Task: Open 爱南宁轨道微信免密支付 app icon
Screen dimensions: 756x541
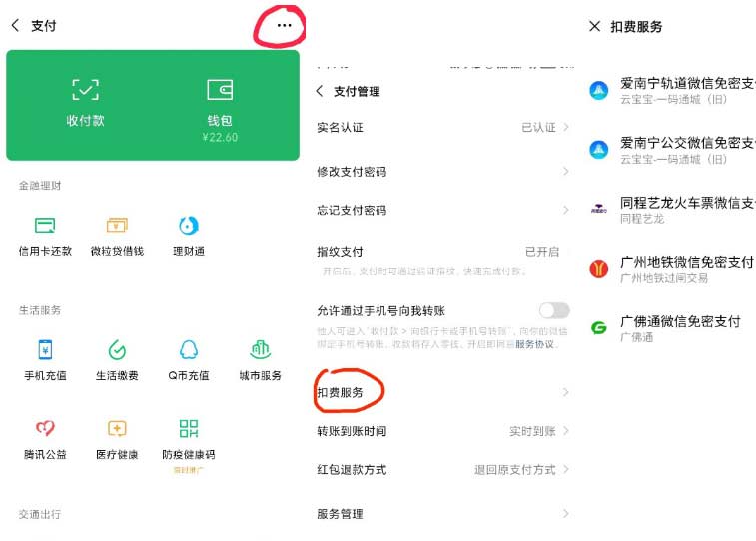Action: pyautogui.click(x=599, y=90)
